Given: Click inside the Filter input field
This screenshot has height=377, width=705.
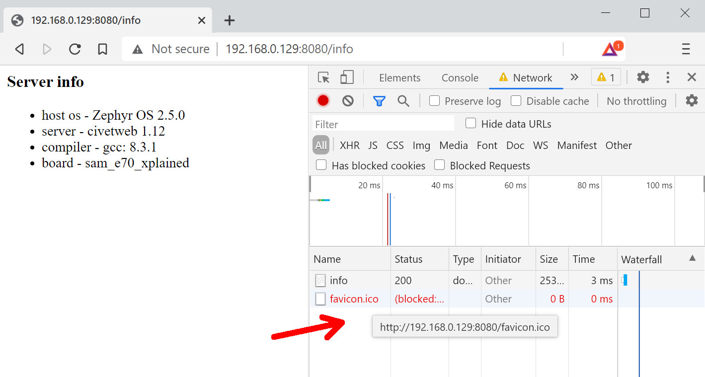Looking at the screenshot, I should click(x=383, y=123).
